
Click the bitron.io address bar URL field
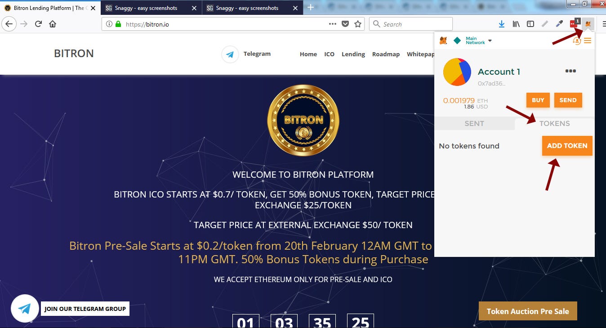(x=225, y=24)
